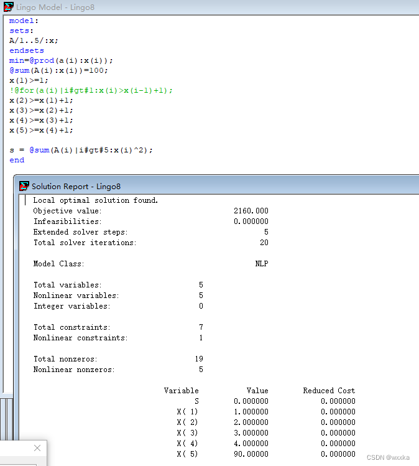Click the 'Objective value:' label
This screenshot has height=466, width=419.
point(67,211)
